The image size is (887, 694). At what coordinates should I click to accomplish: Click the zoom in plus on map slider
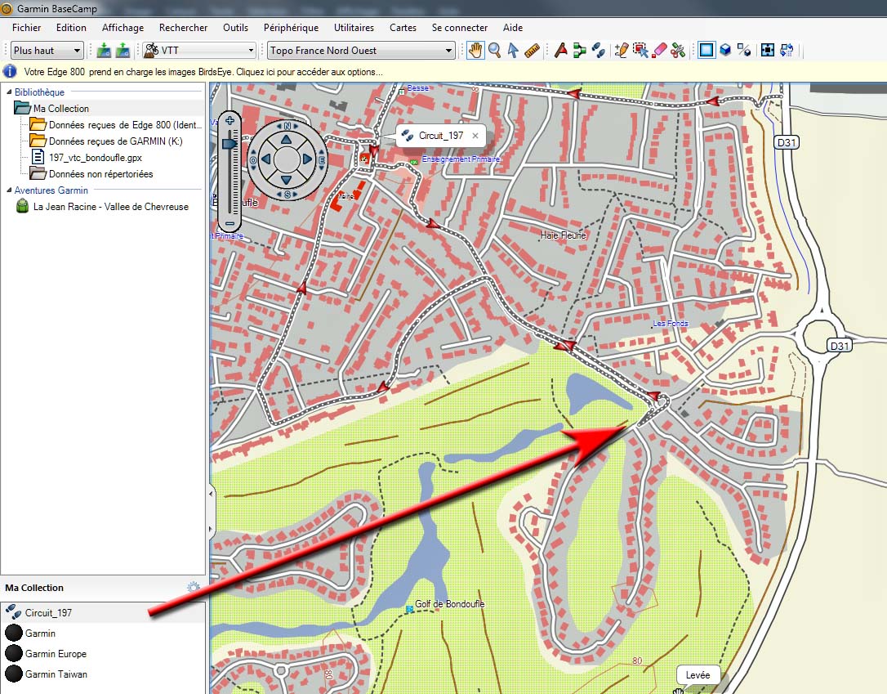click(230, 121)
